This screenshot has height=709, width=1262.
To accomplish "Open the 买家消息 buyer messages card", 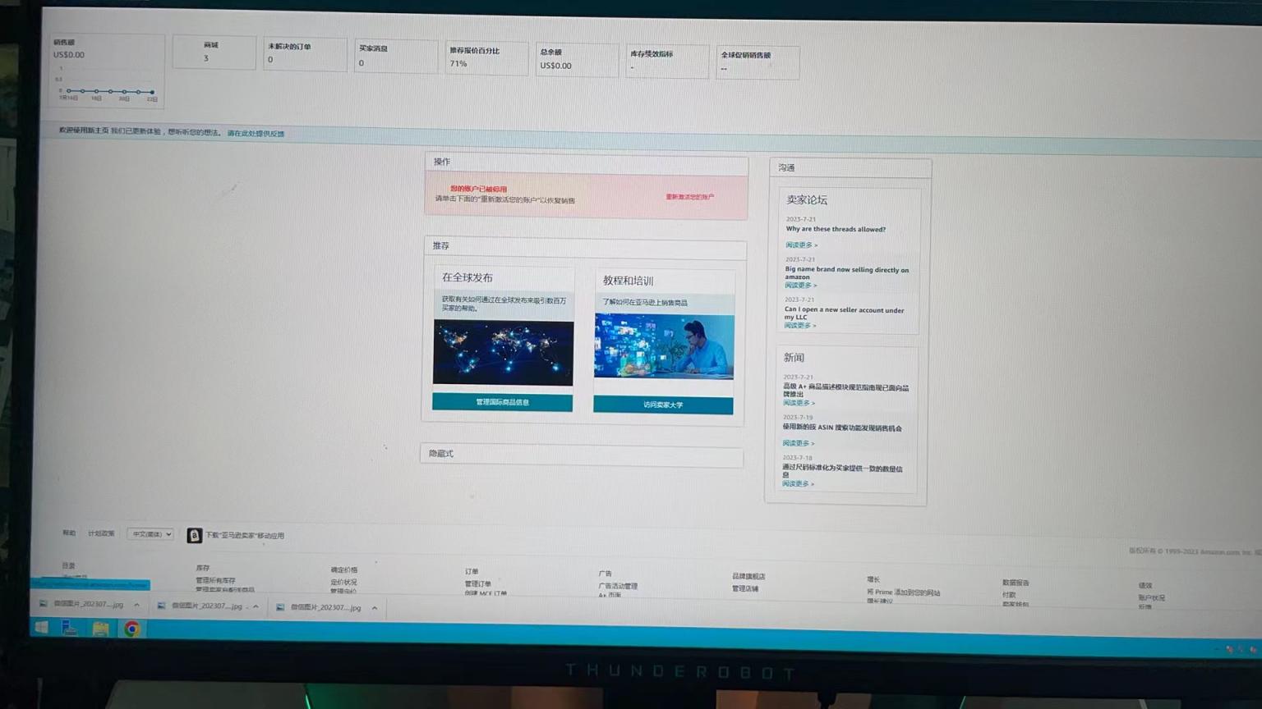I will pos(395,56).
